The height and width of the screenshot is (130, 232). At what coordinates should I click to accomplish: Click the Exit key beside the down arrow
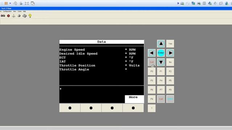coord(152,62)
